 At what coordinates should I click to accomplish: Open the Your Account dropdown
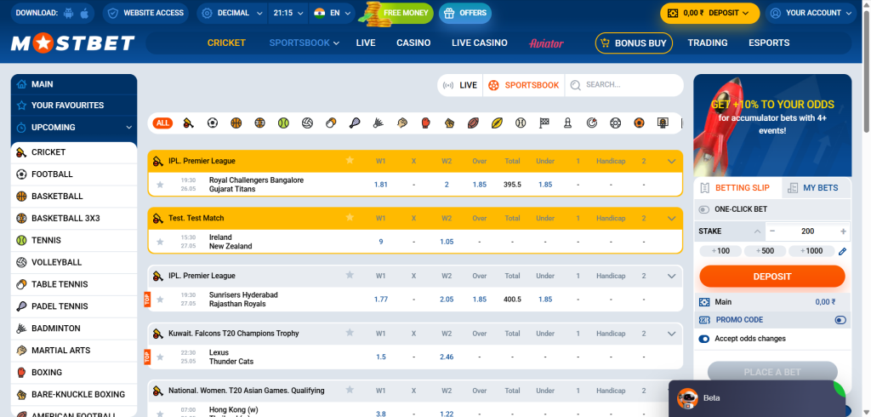coord(811,13)
